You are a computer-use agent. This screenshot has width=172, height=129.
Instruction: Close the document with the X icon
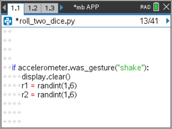(166, 7)
